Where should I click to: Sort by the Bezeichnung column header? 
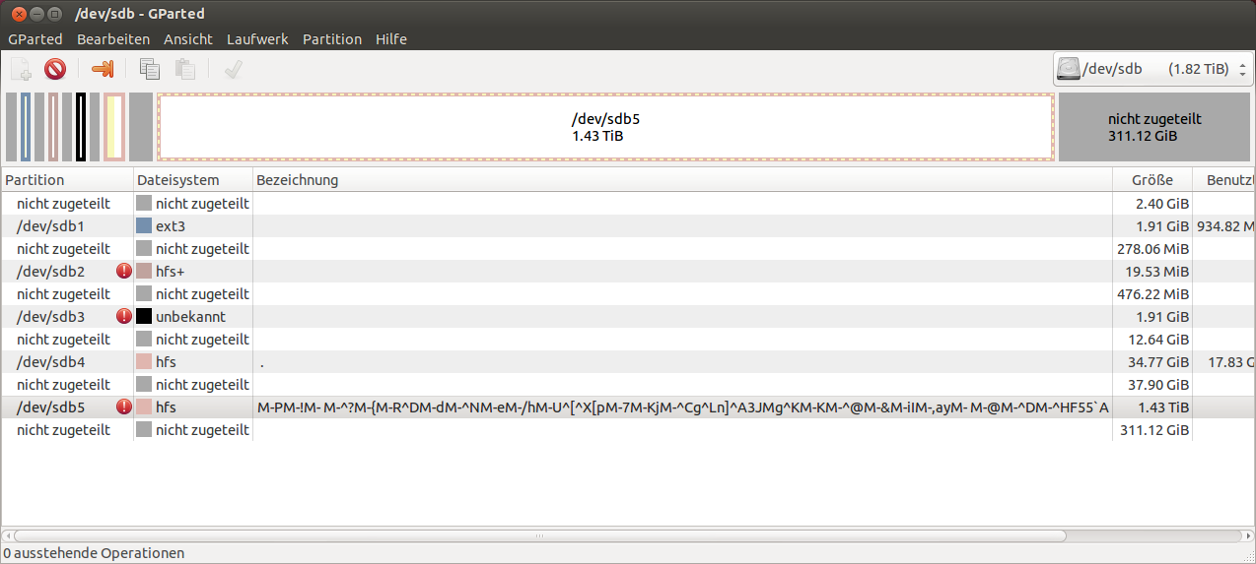coord(683,180)
